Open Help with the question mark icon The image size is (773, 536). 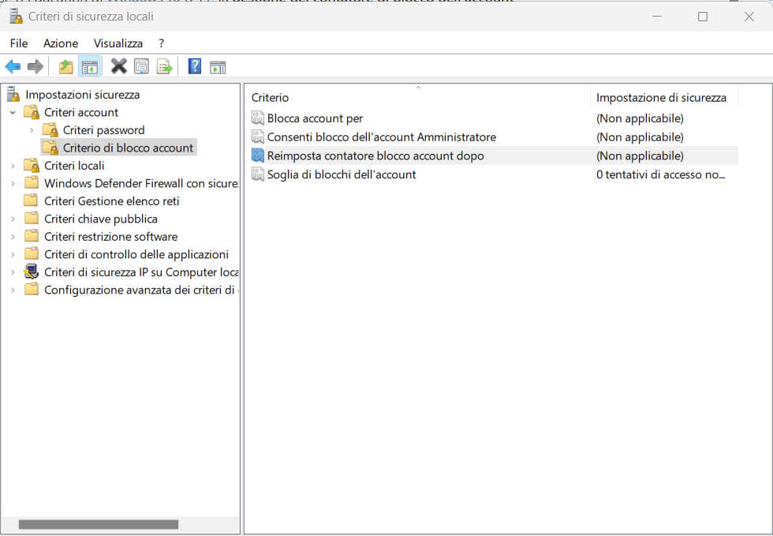click(195, 67)
